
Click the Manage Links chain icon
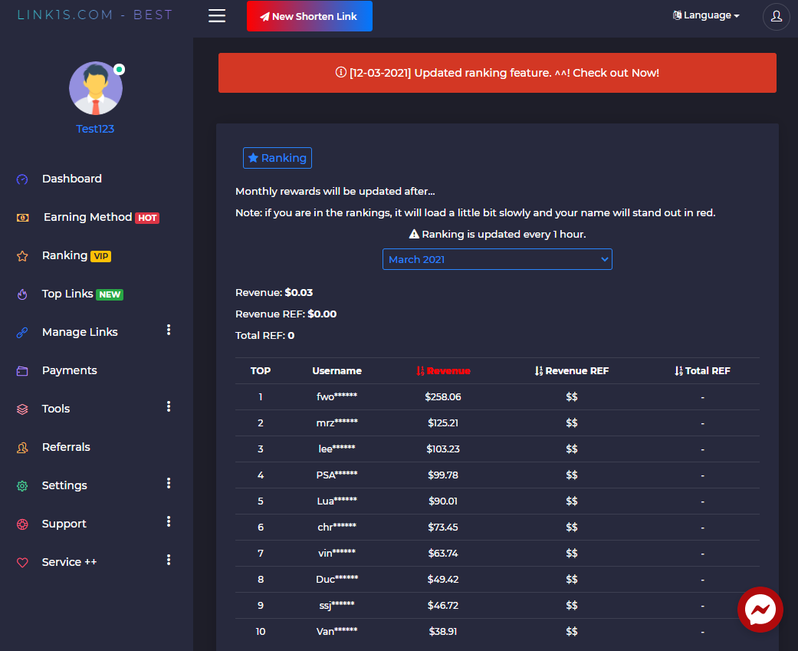22,332
